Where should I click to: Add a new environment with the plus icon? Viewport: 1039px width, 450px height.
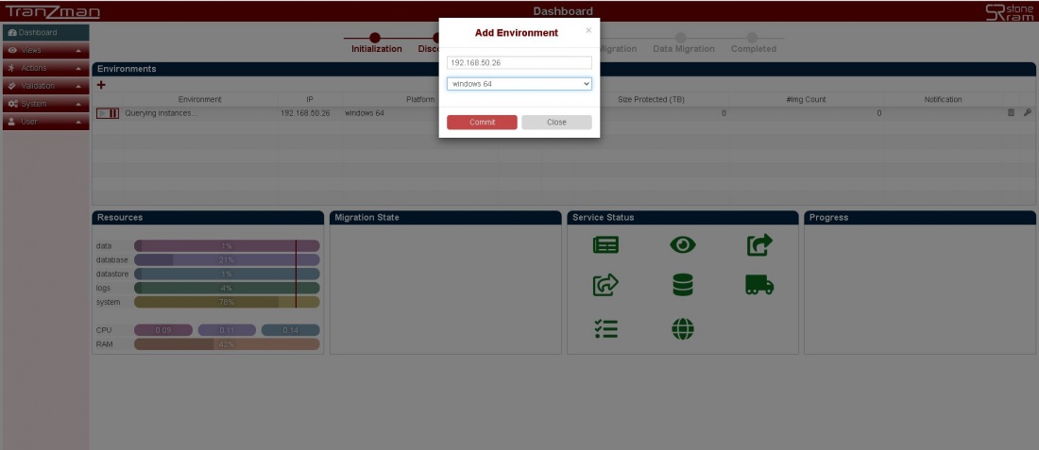101,85
